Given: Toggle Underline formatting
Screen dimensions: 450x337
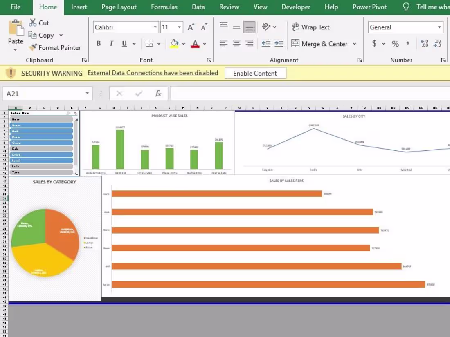Looking at the screenshot, I should pyautogui.click(x=124, y=43).
